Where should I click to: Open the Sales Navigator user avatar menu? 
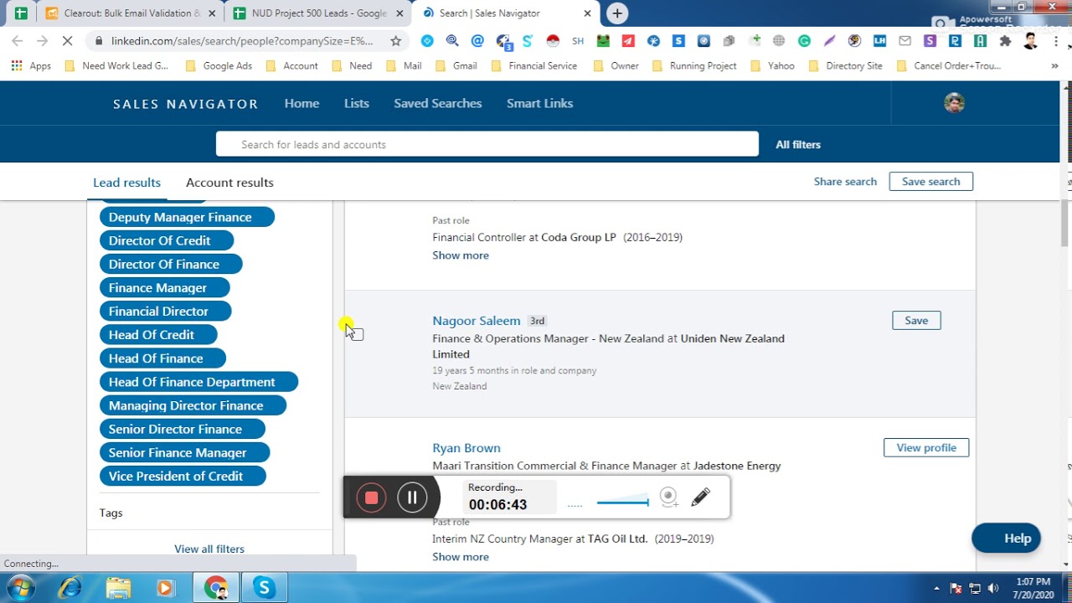pyautogui.click(x=954, y=103)
